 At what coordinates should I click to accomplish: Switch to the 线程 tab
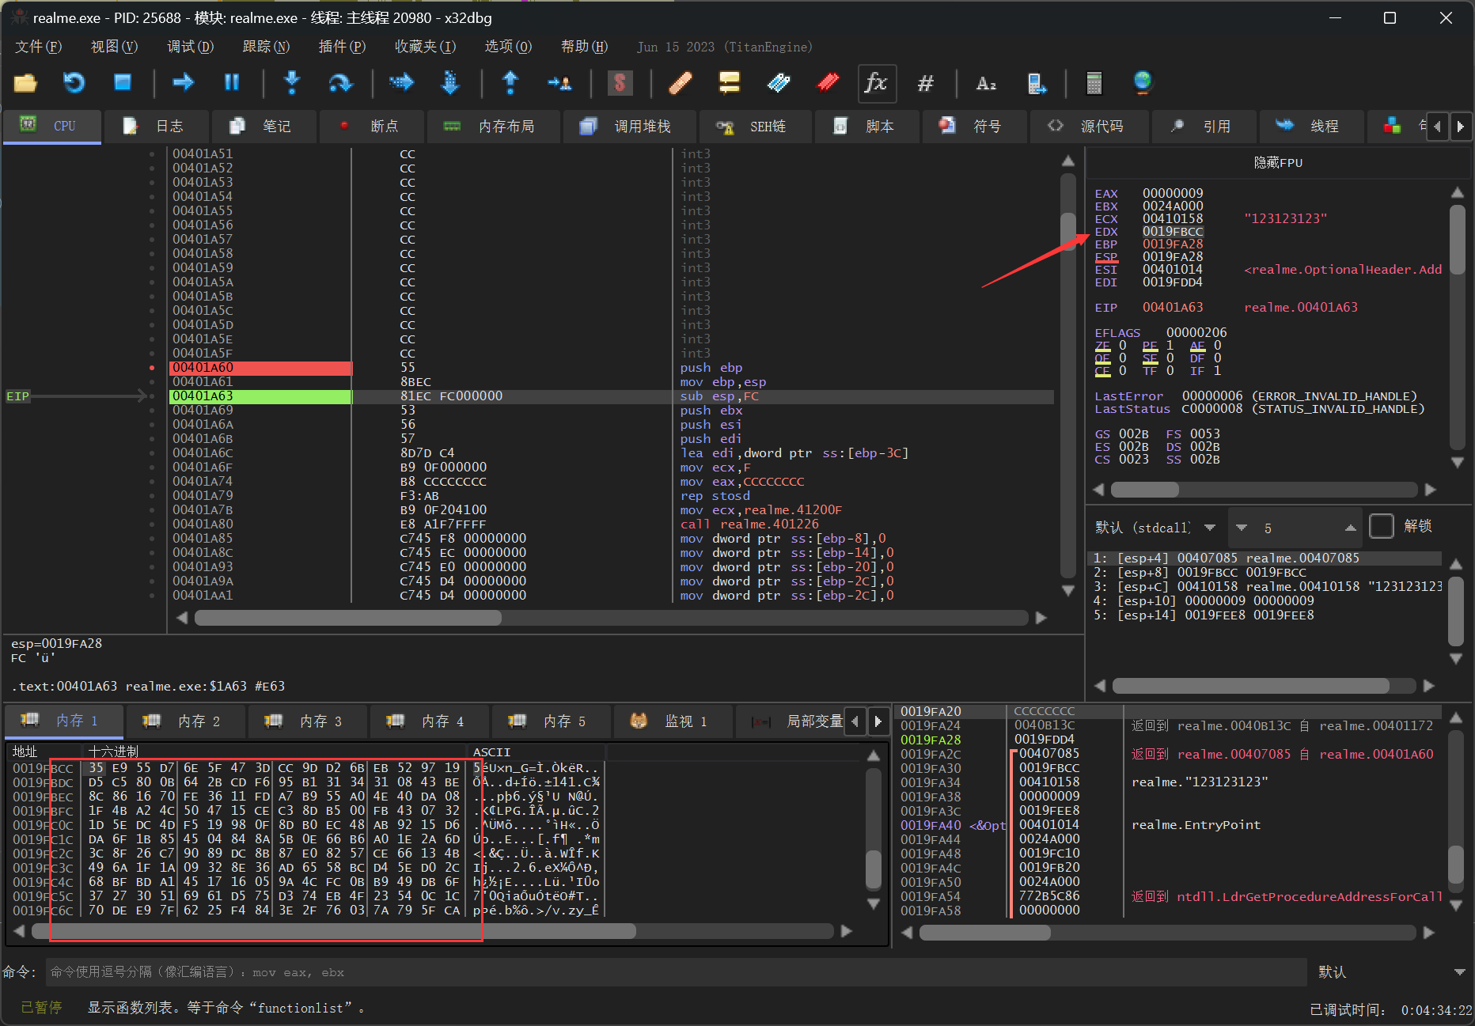[1311, 127]
